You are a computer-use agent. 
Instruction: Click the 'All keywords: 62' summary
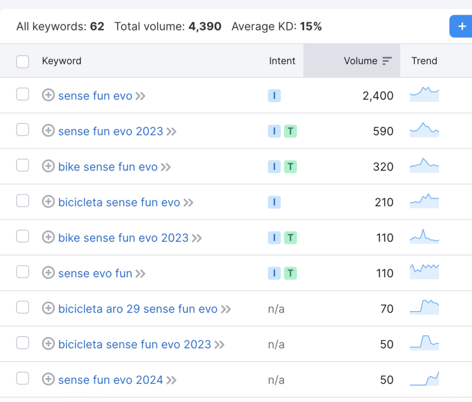pyautogui.click(x=60, y=26)
